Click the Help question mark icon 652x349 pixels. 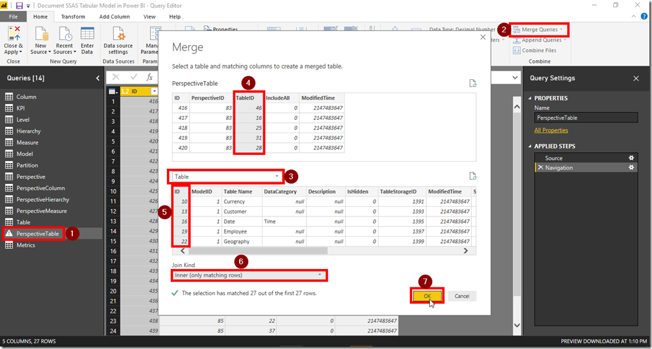click(644, 16)
